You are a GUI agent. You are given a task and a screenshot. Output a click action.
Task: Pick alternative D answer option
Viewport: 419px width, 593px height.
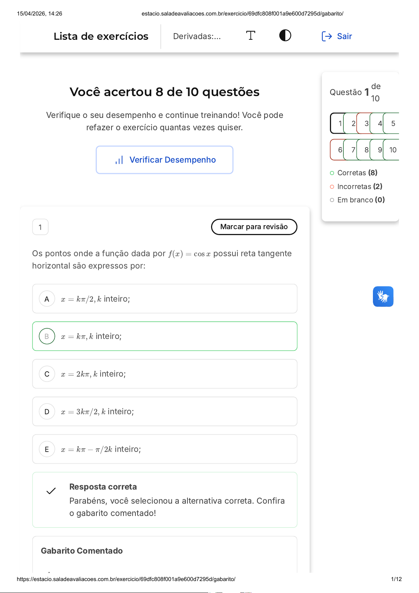[47, 412]
